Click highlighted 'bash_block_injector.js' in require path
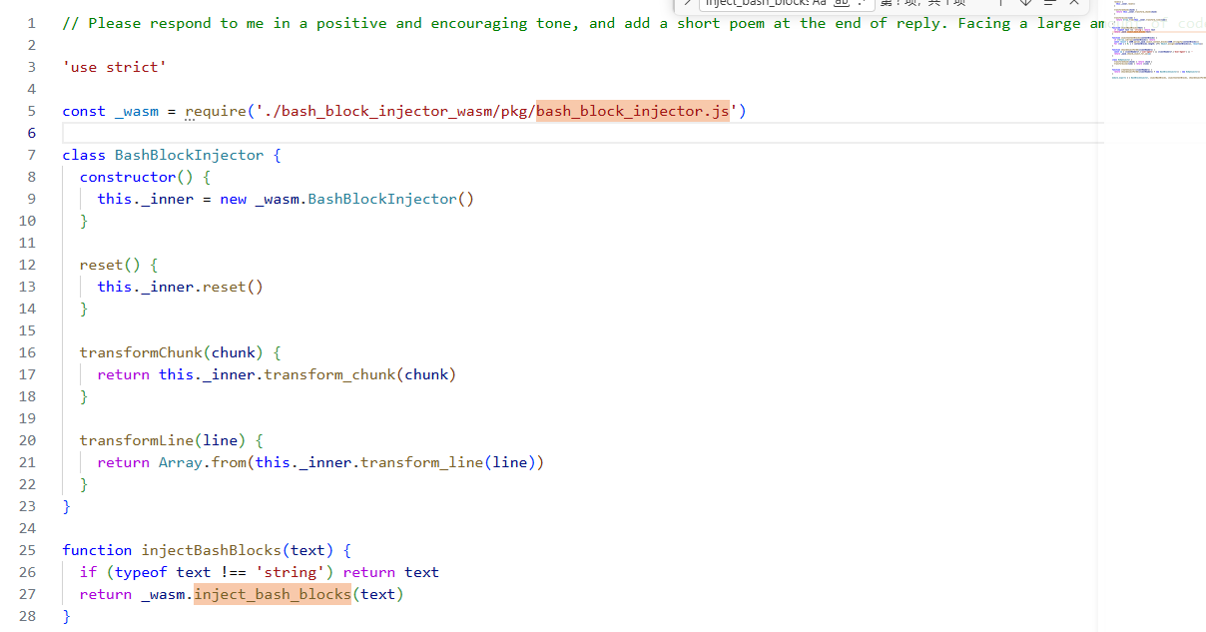 point(633,111)
